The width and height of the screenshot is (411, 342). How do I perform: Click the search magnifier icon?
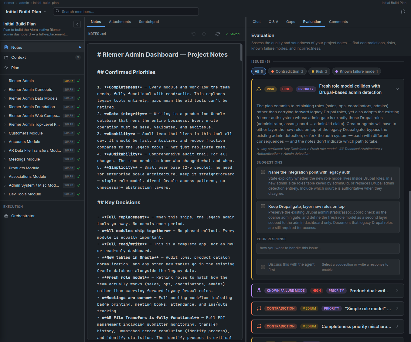pyautogui.click(x=58, y=11)
